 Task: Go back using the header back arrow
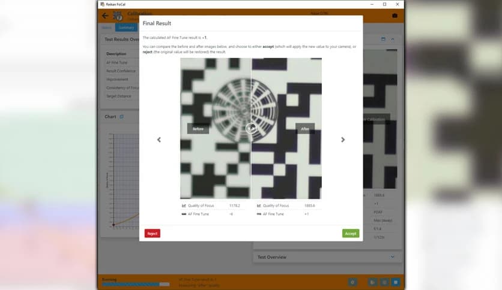105,16
